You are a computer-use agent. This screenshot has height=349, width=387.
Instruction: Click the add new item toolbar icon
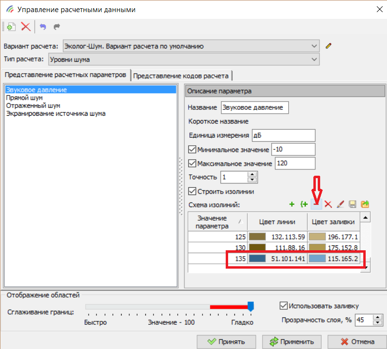point(12,27)
